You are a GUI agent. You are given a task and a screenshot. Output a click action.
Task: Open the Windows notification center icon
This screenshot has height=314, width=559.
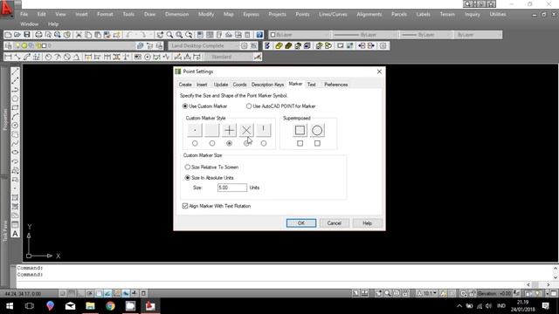(546, 306)
